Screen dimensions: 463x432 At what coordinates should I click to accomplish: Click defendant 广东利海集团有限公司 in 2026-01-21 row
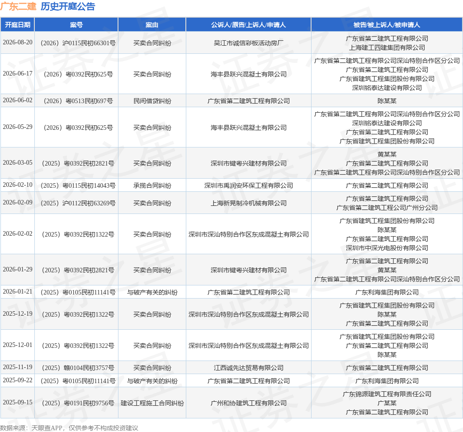coord(387,292)
